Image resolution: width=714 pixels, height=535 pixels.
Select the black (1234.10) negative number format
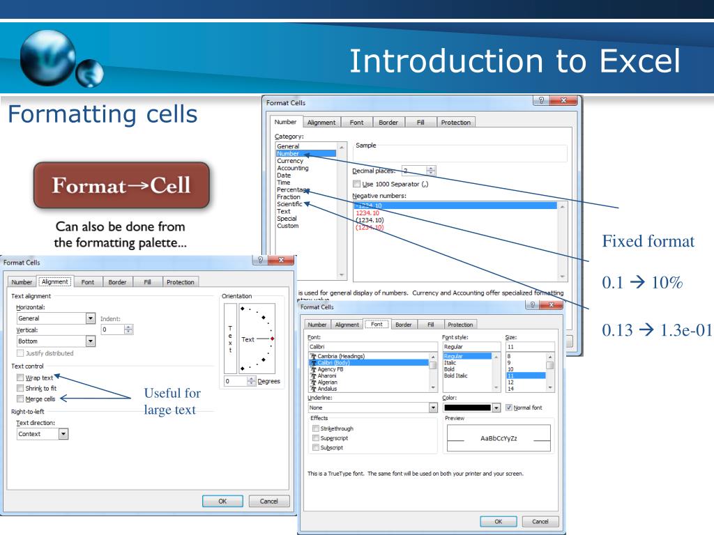click(x=370, y=220)
